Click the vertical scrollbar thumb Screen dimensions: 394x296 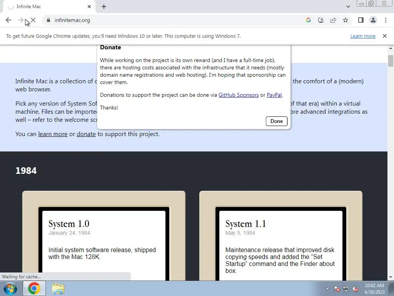(x=391, y=61)
